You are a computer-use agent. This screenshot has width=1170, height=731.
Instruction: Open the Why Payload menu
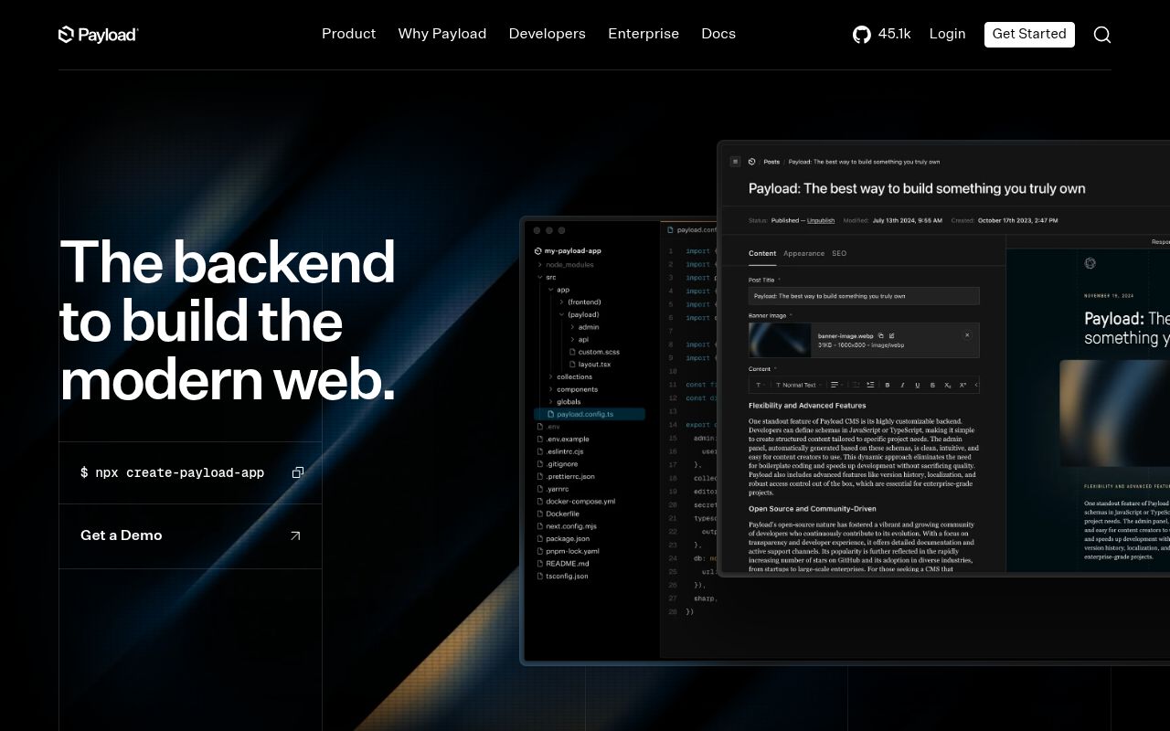(442, 34)
